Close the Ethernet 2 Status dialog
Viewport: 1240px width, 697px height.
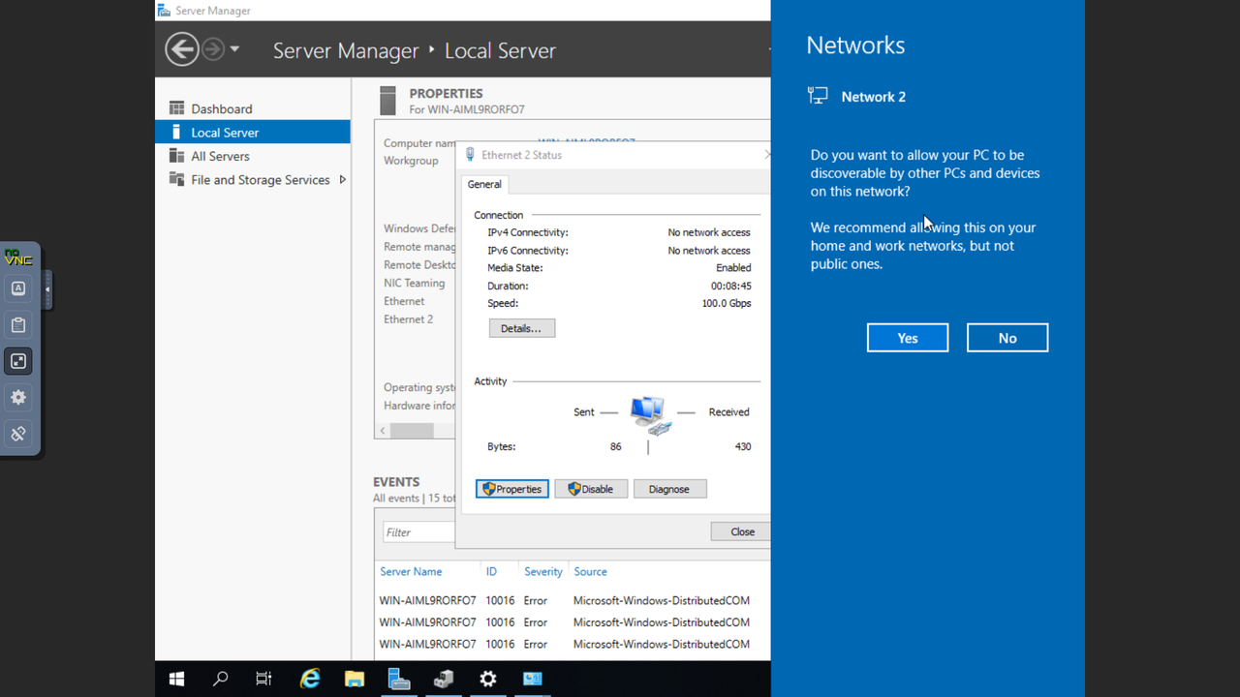click(x=741, y=531)
